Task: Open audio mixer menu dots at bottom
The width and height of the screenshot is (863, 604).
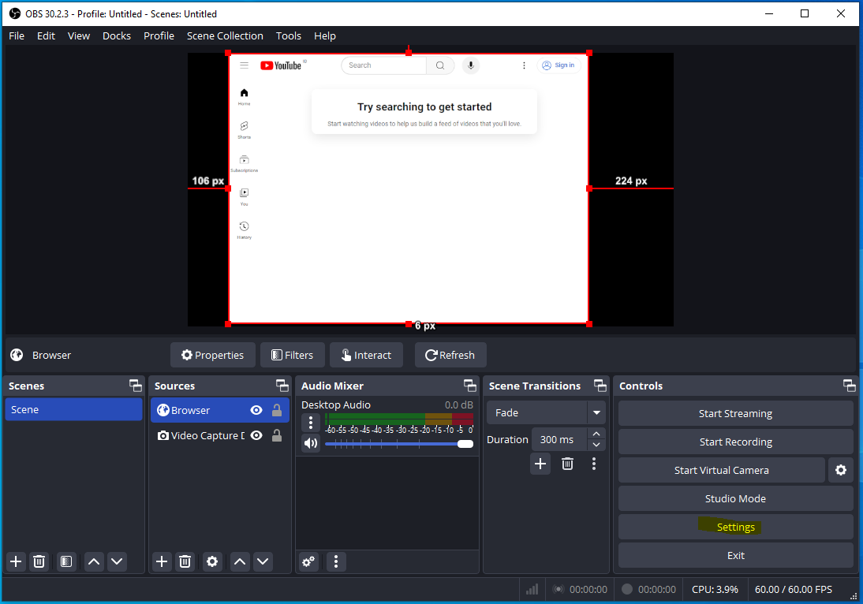Action: [336, 561]
